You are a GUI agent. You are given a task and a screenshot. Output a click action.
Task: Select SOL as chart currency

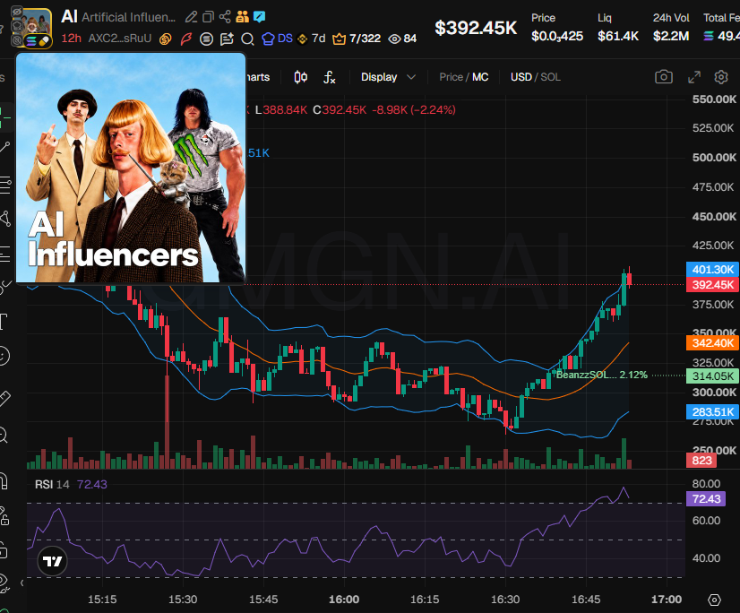point(550,77)
